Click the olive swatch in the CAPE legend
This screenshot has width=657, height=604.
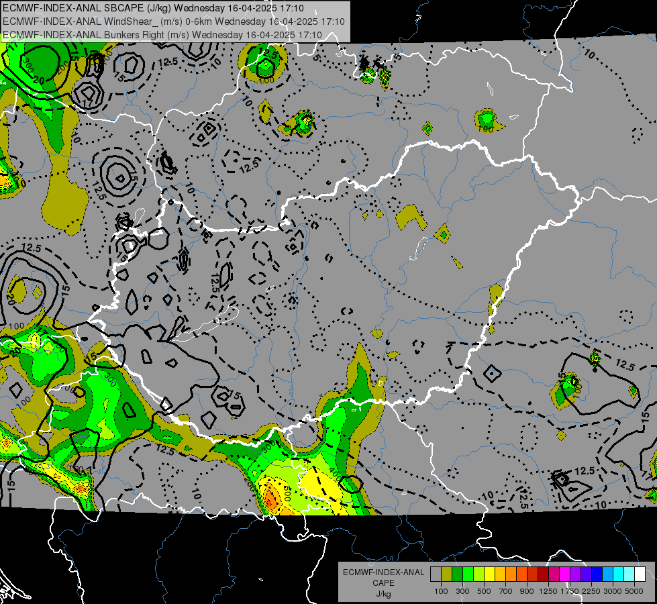pos(446,574)
